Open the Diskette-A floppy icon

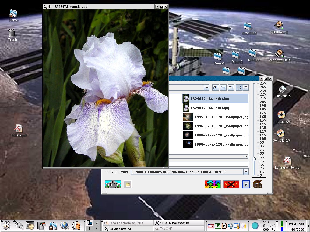point(283,92)
